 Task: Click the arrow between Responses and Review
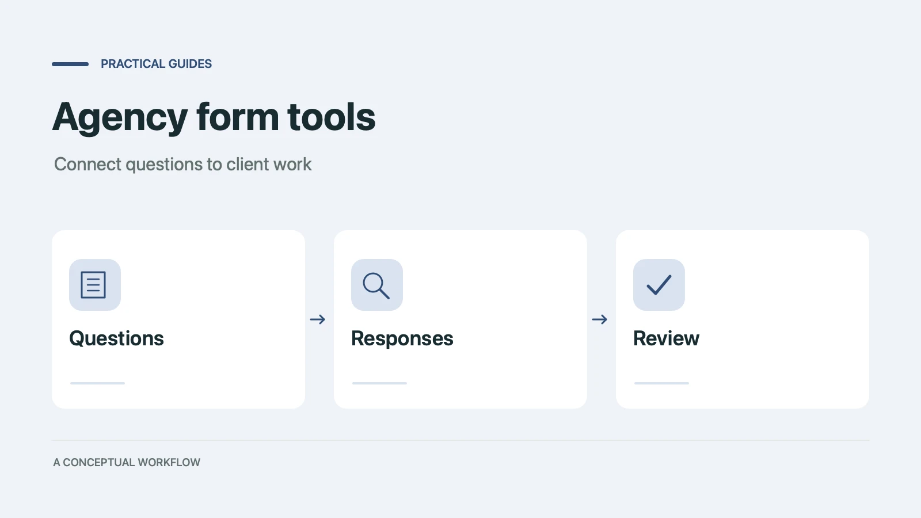pos(600,319)
